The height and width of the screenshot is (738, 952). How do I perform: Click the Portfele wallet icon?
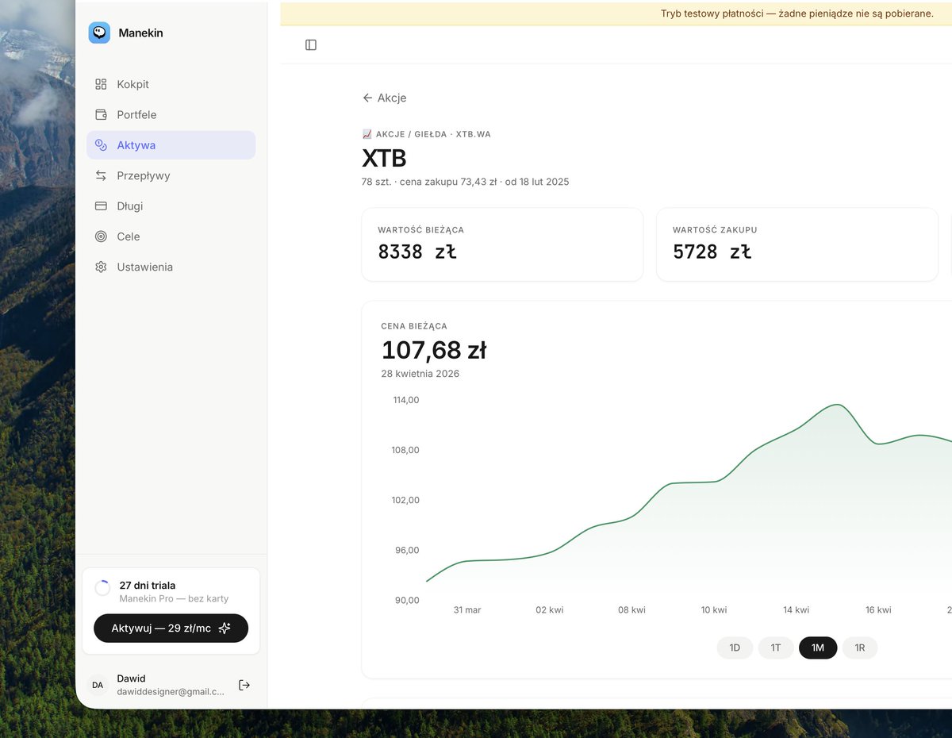coord(101,114)
